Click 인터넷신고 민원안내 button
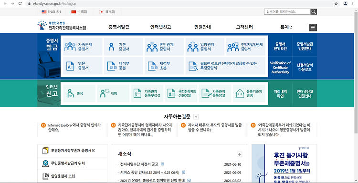This screenshot has width=358, height=183. coord(305,94)
